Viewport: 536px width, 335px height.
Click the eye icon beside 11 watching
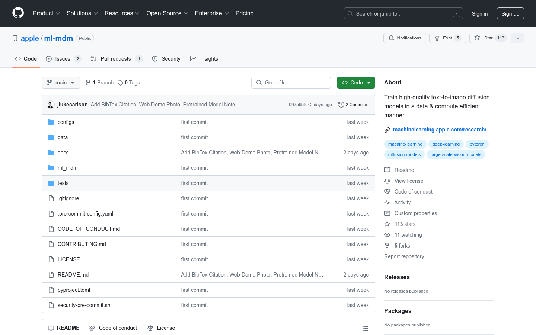pyautogui.click(x=387, y=235)
